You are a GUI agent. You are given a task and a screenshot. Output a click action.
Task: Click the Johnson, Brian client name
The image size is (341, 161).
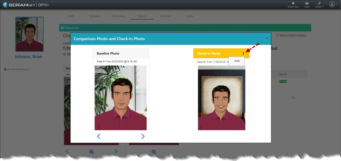pos(28,57)
